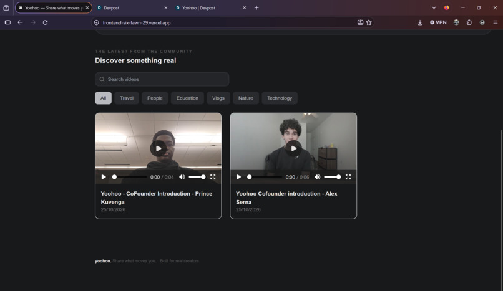
Task: Open the account profile icon
Action: 482,22
